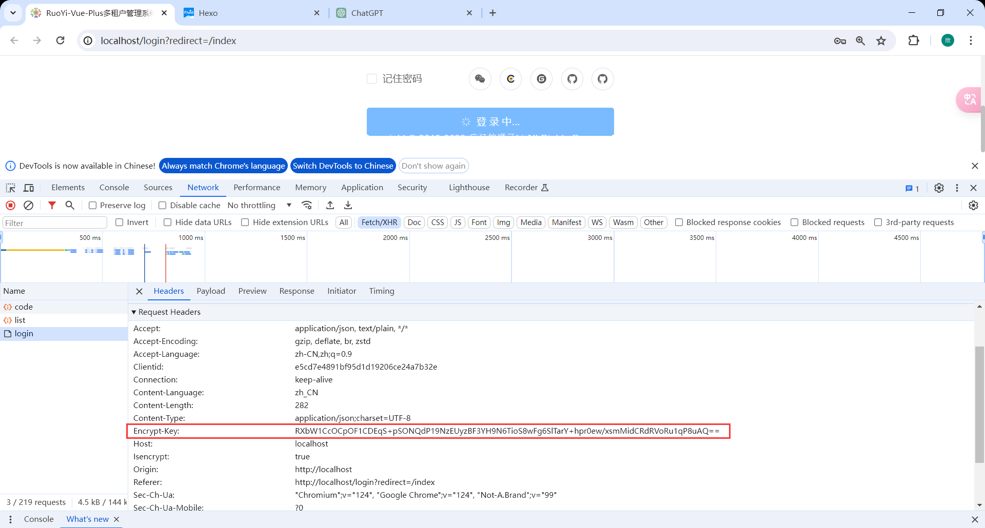Screen dimensions: 985x528
Task: Click the import HAR file upload icon
Action: [x=330, y=205]
